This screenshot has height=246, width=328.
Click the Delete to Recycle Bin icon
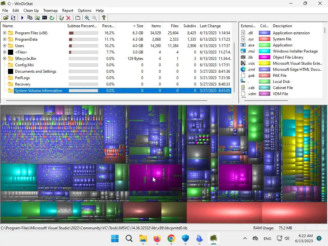pos(61,18)
